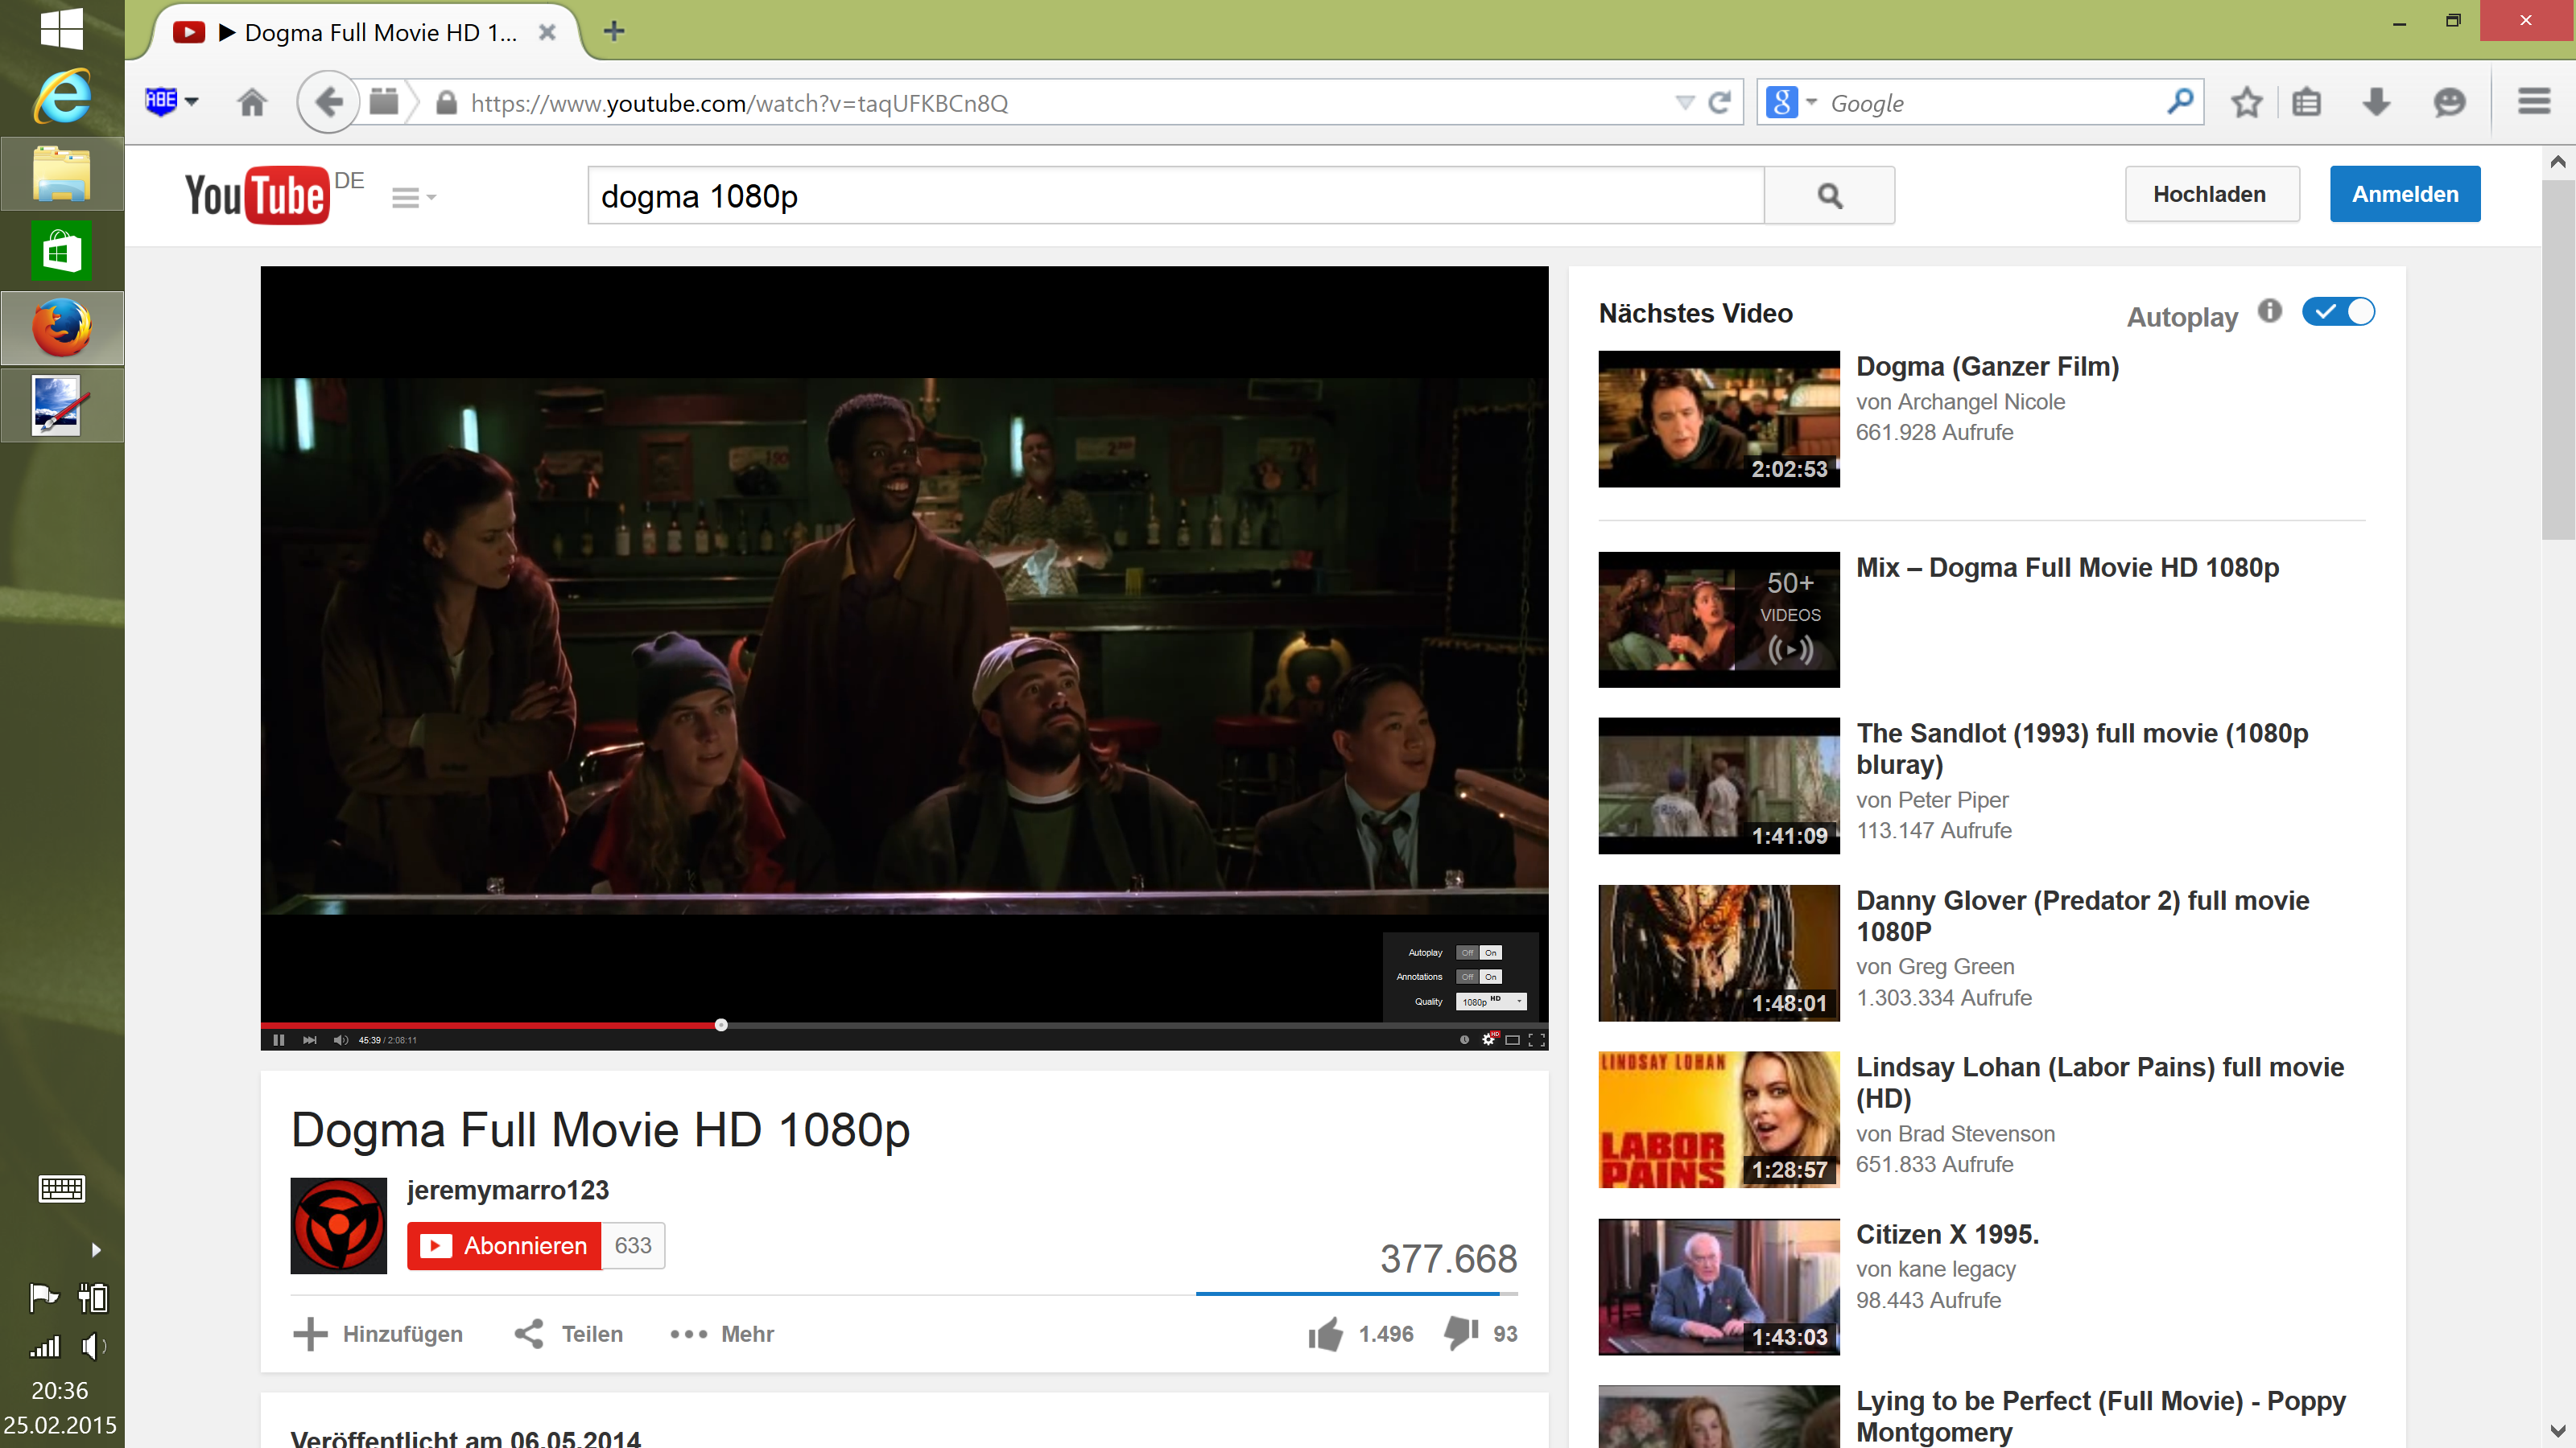
Task: Click the video progress bar scrubber handle
Action: click(721, 1024)
